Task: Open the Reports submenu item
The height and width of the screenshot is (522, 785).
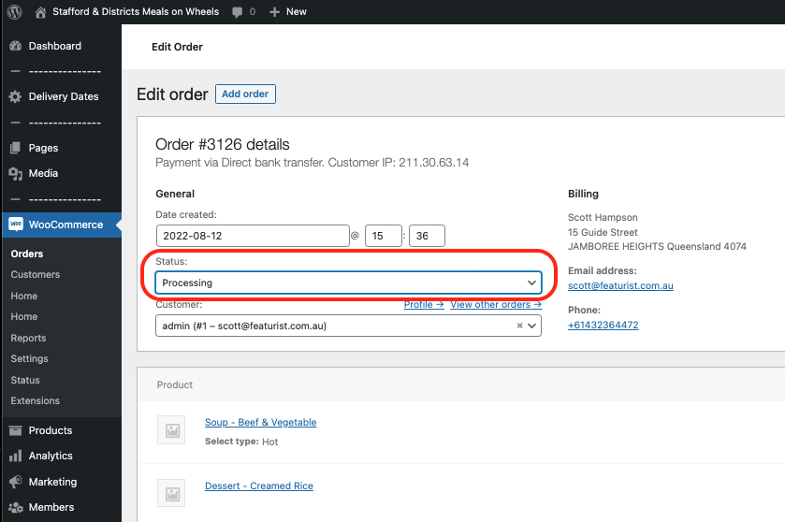Action: (x=28, y=339)
